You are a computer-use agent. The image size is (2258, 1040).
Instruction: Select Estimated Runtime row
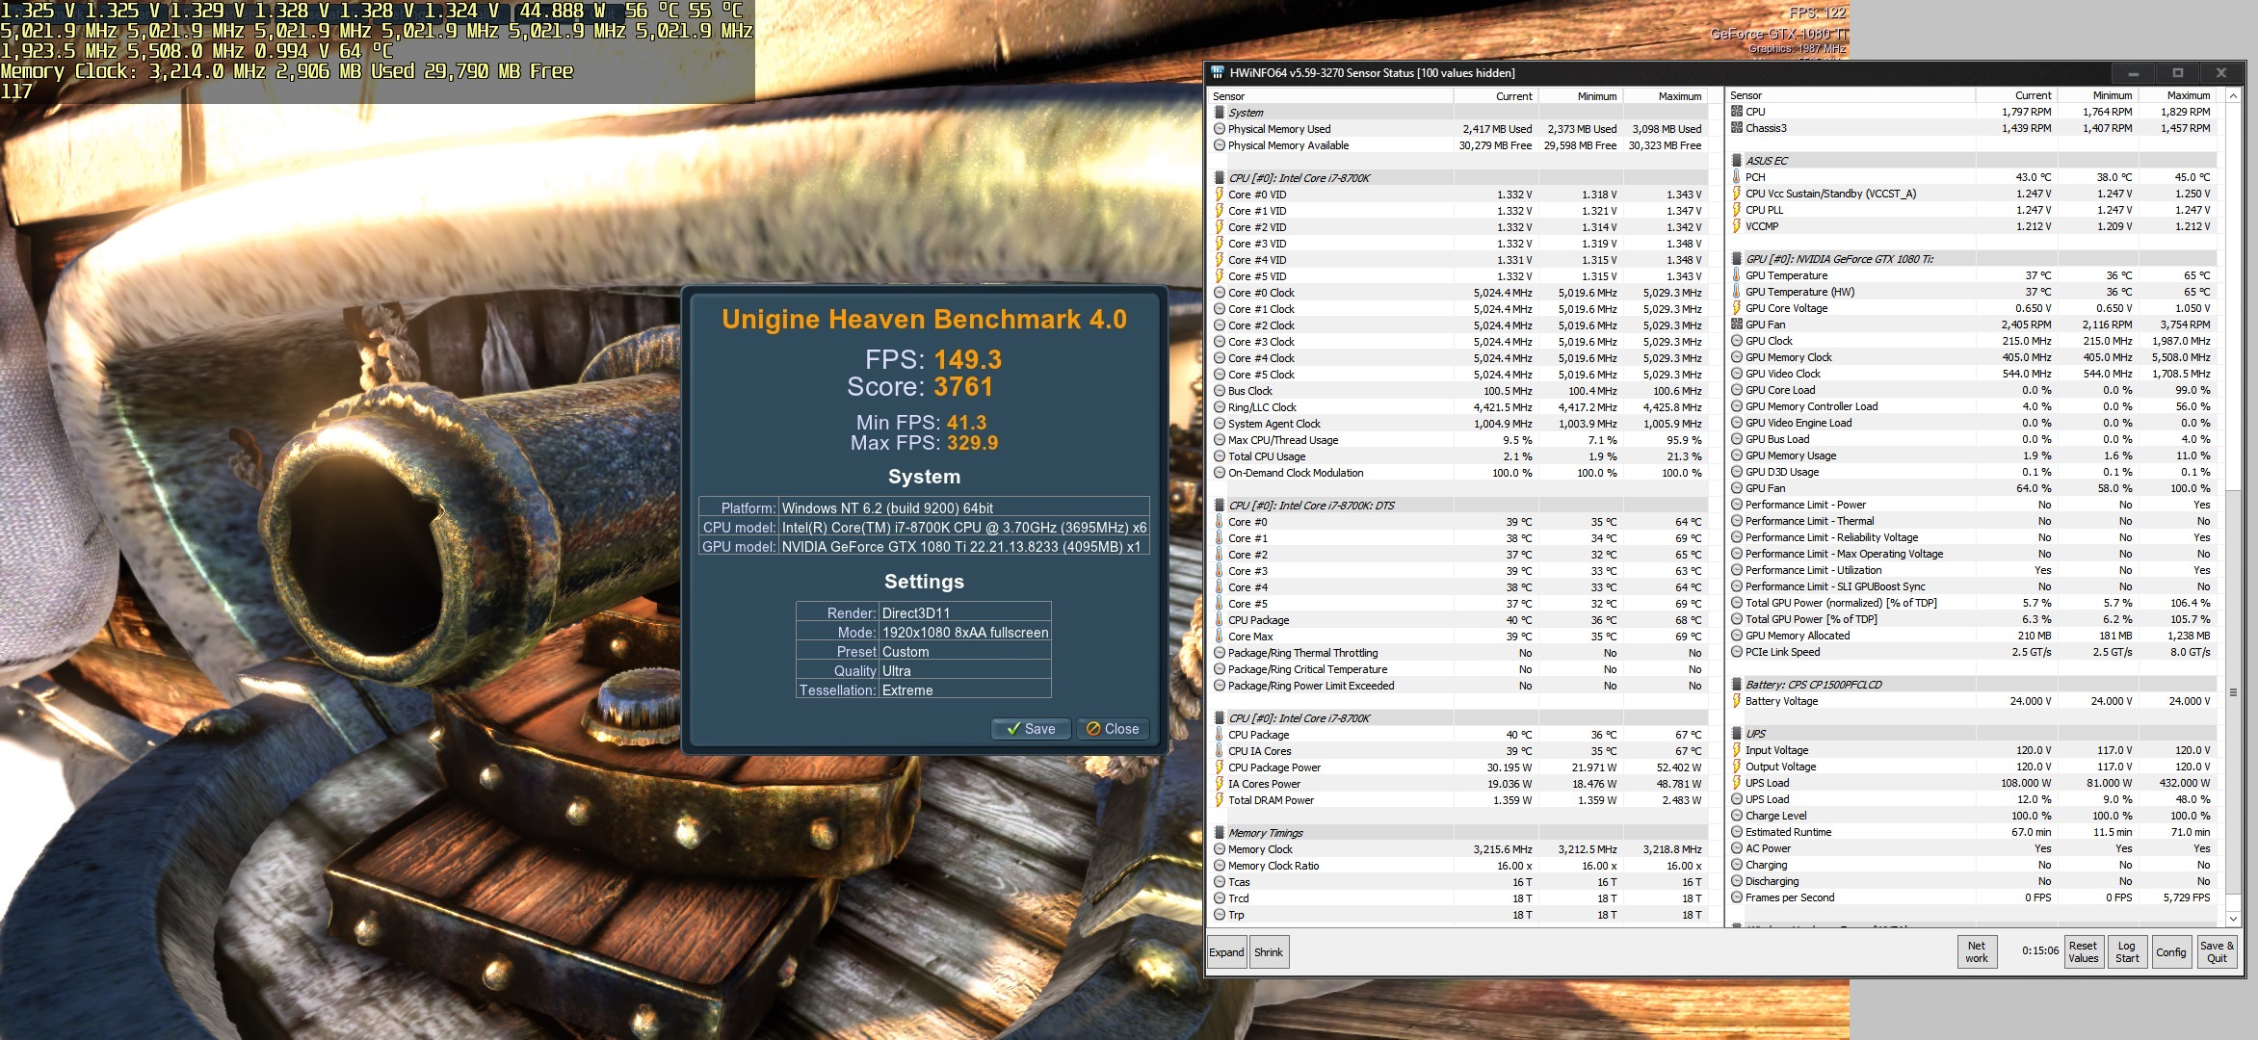tap(1972, 832)
